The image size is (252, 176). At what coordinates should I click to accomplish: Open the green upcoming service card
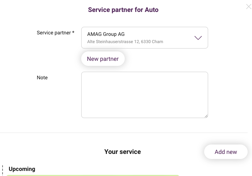pos(93,175)
